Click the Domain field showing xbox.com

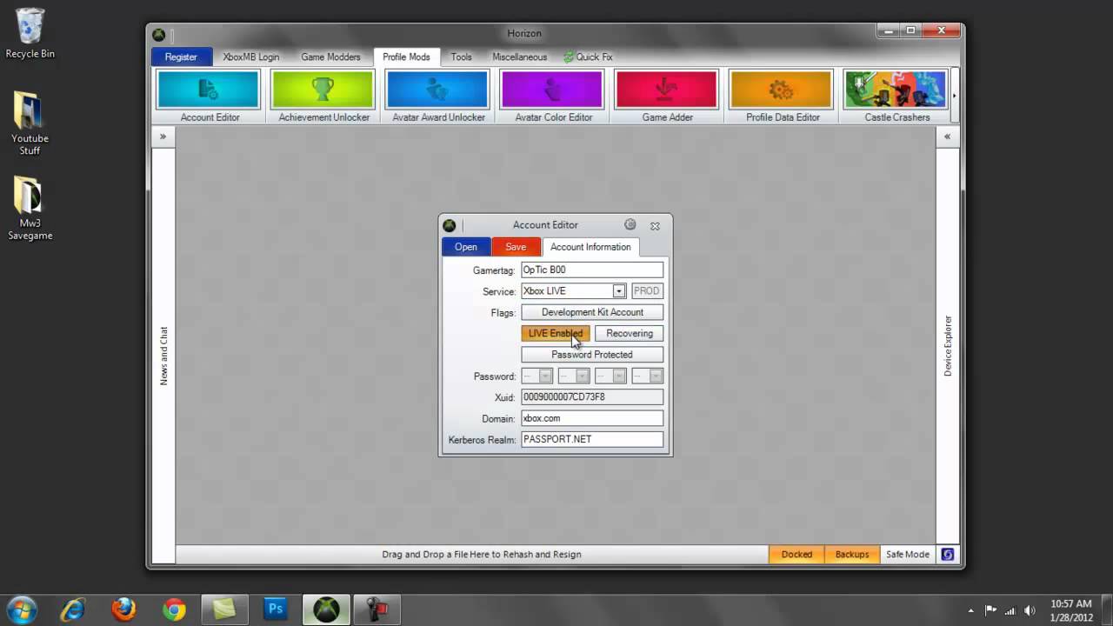pyautogui.click(x=592, y=418)
